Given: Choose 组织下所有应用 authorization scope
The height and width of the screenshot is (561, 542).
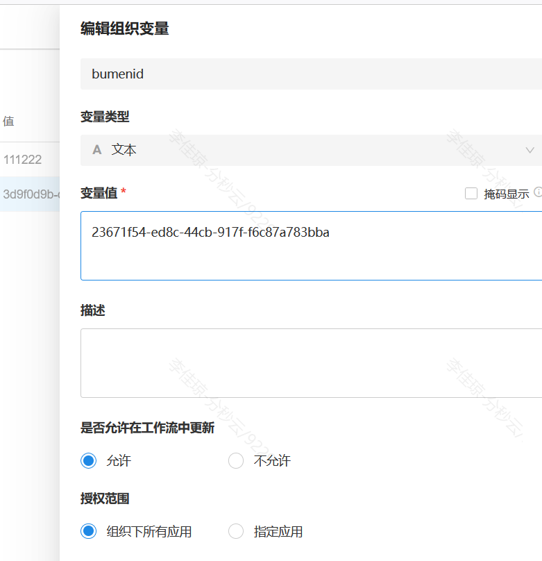Looking at the screenshot, I should tap(88, 532).
